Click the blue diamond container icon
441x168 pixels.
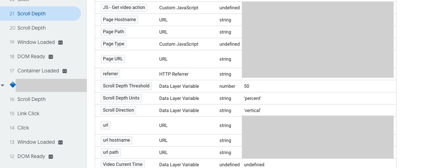[x=12, y=85]
